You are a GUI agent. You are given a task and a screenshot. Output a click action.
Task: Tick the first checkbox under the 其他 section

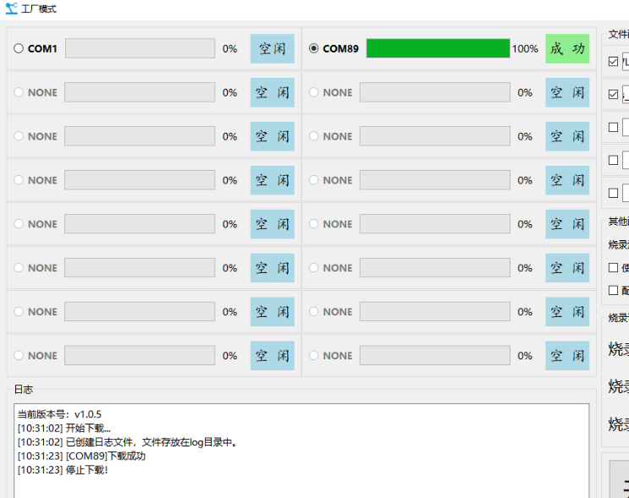(614, 267)
